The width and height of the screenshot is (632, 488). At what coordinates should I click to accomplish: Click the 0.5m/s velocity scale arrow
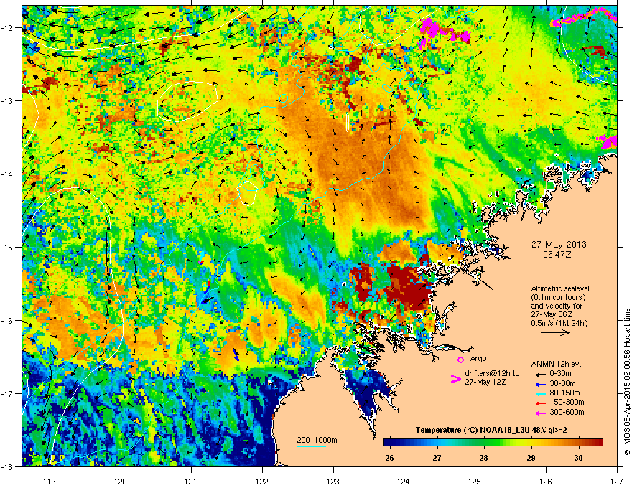pyautogui.click(x=554, y=333)
